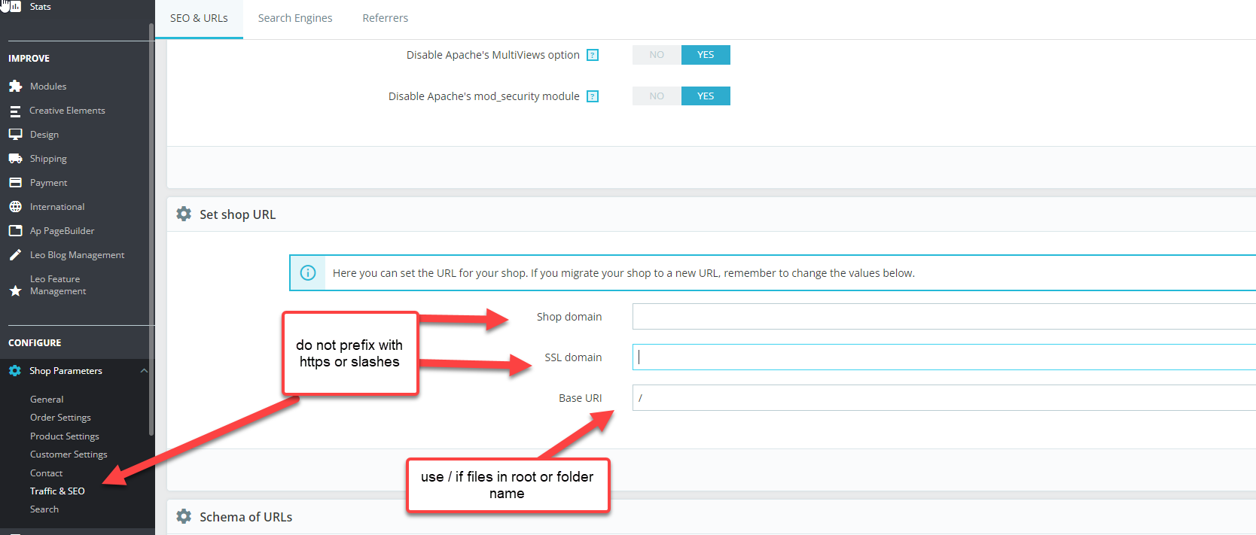1256x535 pixels.
Task: Click the Payment card icon
Action: 15,183
